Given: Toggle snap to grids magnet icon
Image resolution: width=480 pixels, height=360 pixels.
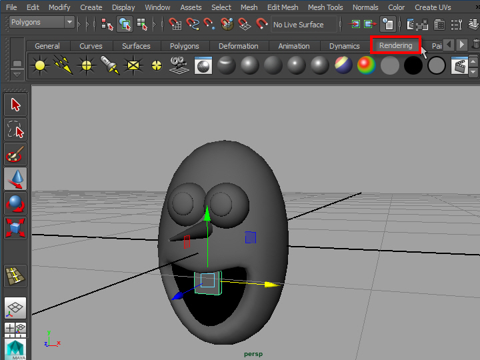Looking at the screenshot, I should tap(175, 25).
